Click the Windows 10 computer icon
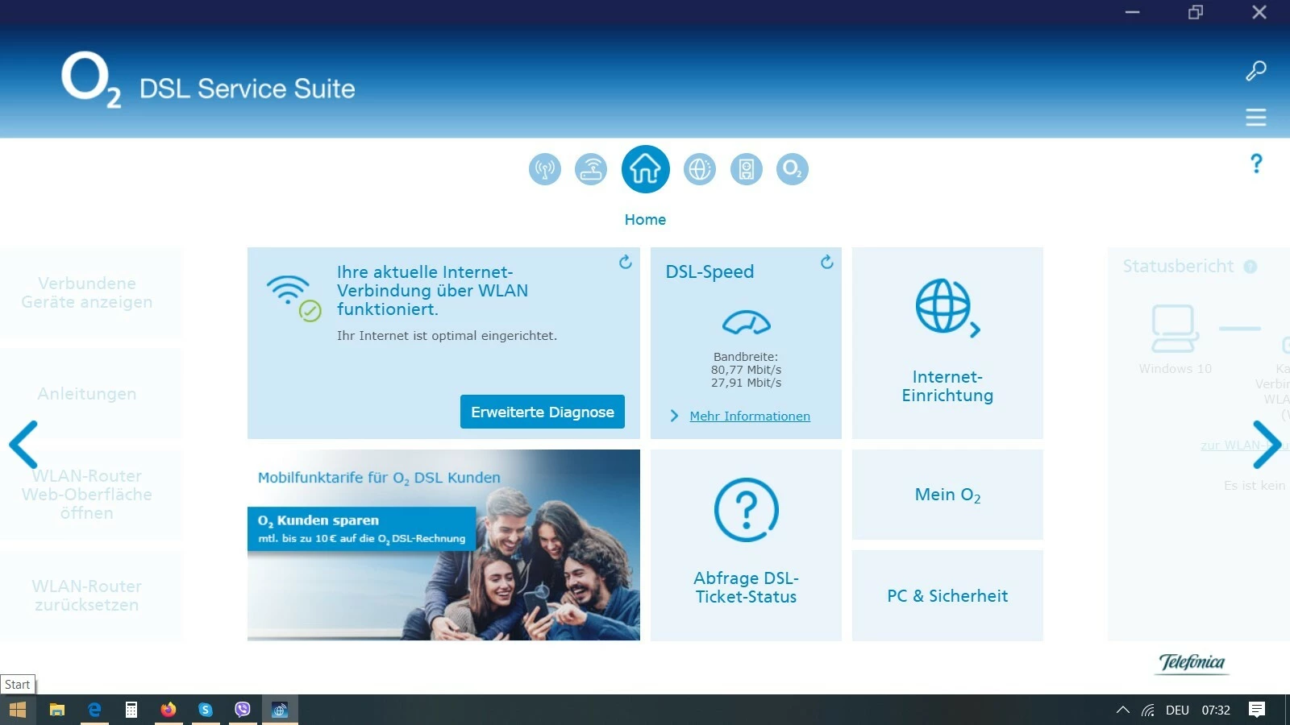The height and width of the screenshot is (725, 1290). pyautogui.click(x=1173, y=329)
